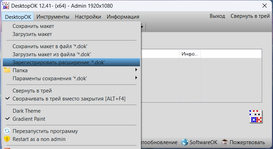The height and width of the screenshot is (149, 273).
Task: Disable the Gradient Paint option
Action: coord(29,119)
